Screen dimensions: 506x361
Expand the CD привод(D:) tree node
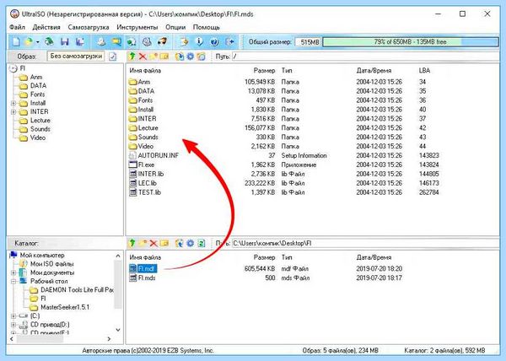pyautogui.click(x=13, y=325)
